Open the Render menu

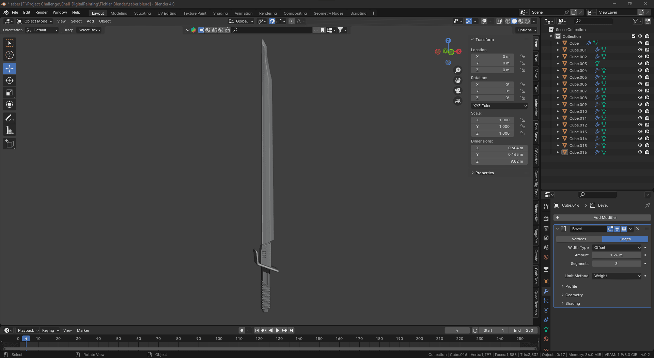(x=42, y=12)
